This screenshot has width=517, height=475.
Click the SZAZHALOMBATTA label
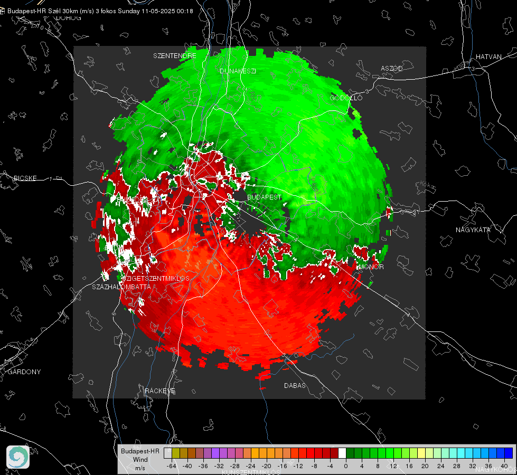(121, 287)
